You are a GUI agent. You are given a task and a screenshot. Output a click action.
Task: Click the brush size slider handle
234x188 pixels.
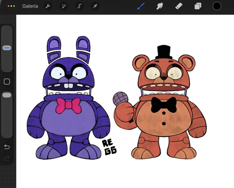[7, 48]
